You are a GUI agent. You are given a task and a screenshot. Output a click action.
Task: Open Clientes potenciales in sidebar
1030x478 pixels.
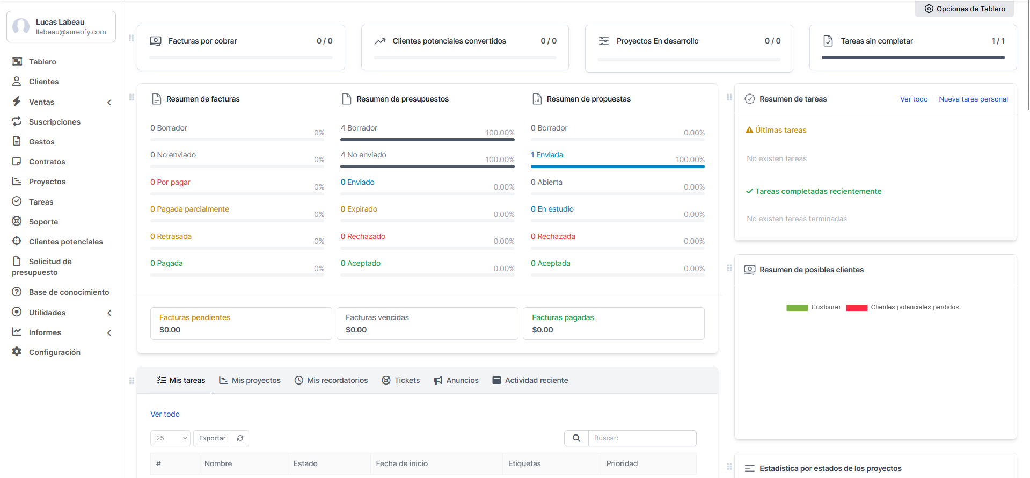click(x=65, y=242)
